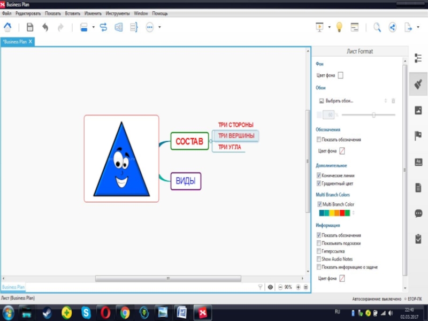Open the Выбрать обои wallpaper dropdown
Image resolution: width=428 pixels, height=321 pixels.
point(353,101)
